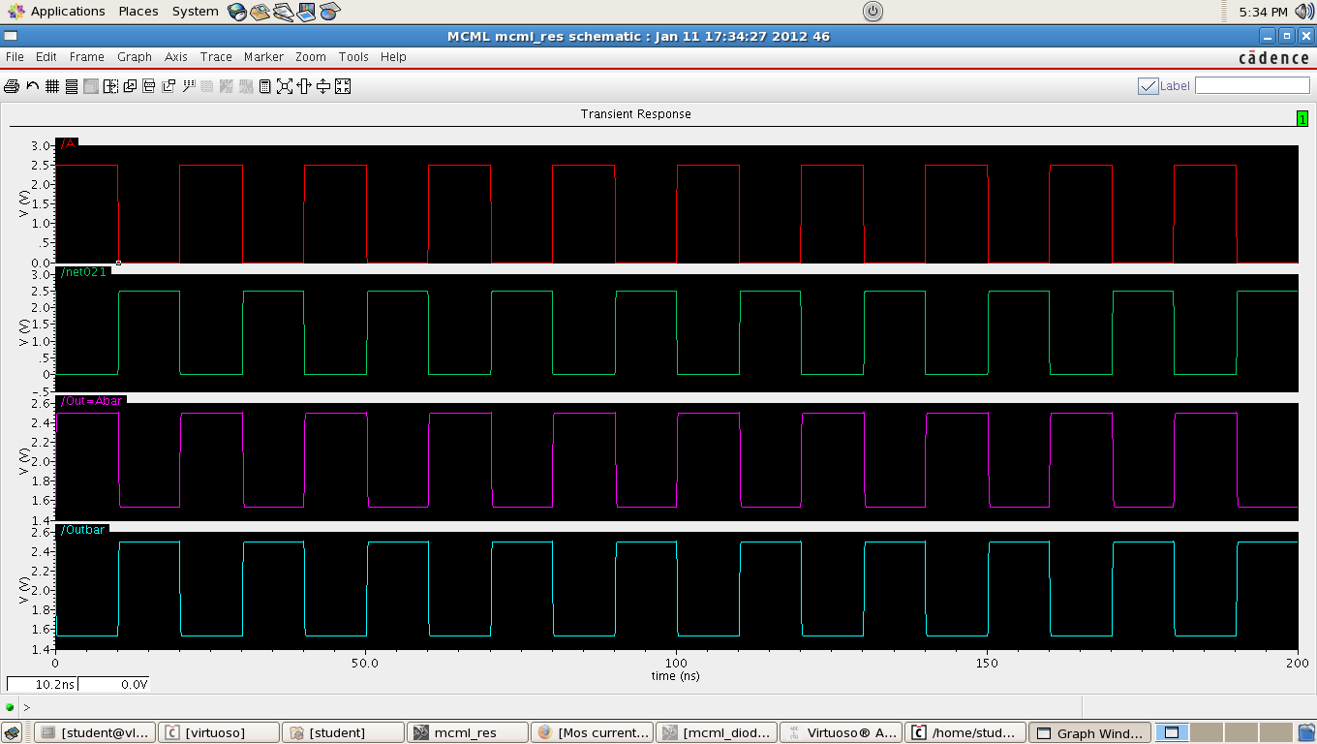Image resolution: width=1317 pixels, height=744 pixels.
Task: Click the calculator icon in the toolbar
Action: point(264,86)
